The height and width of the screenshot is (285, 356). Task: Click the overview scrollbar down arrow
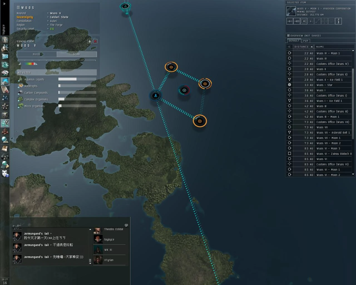tap(353, 174)
